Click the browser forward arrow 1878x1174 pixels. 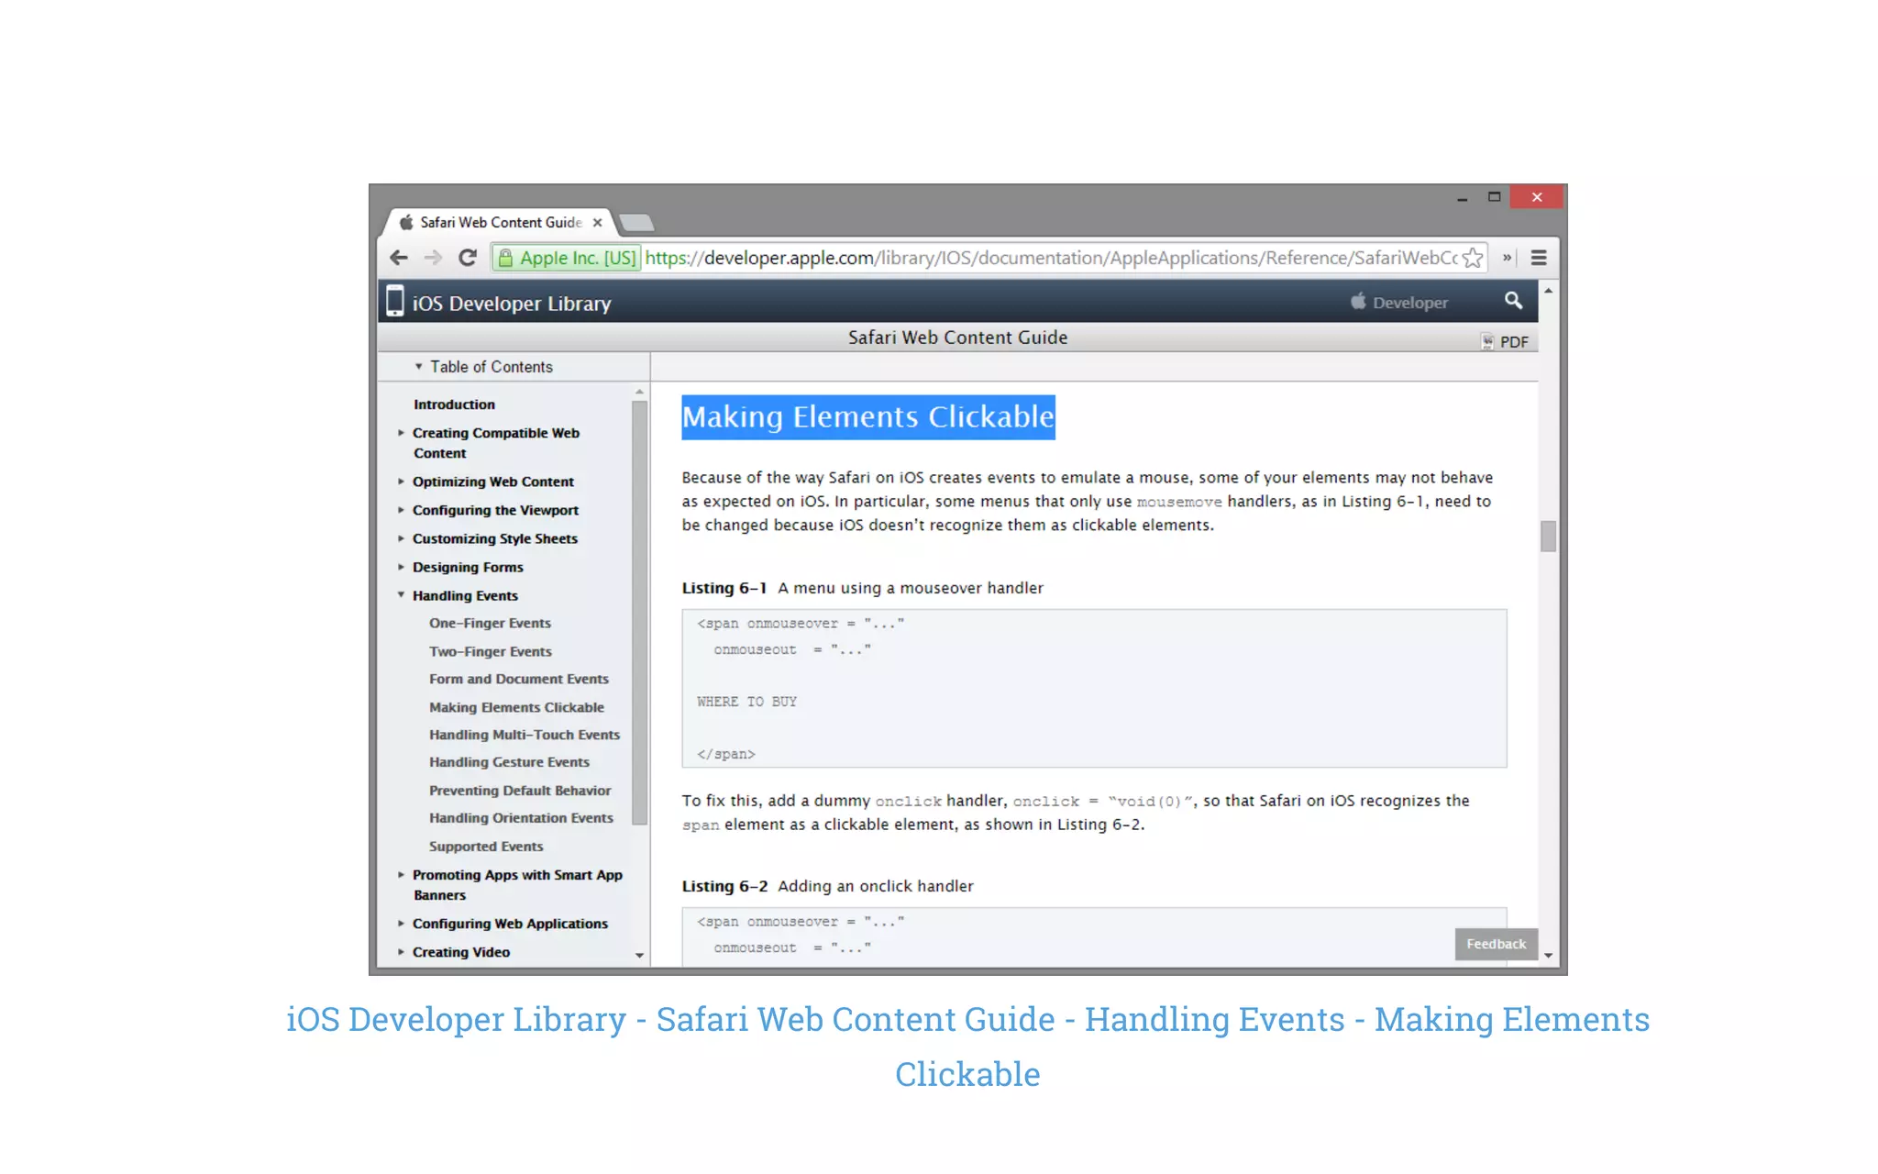point(433,258)
